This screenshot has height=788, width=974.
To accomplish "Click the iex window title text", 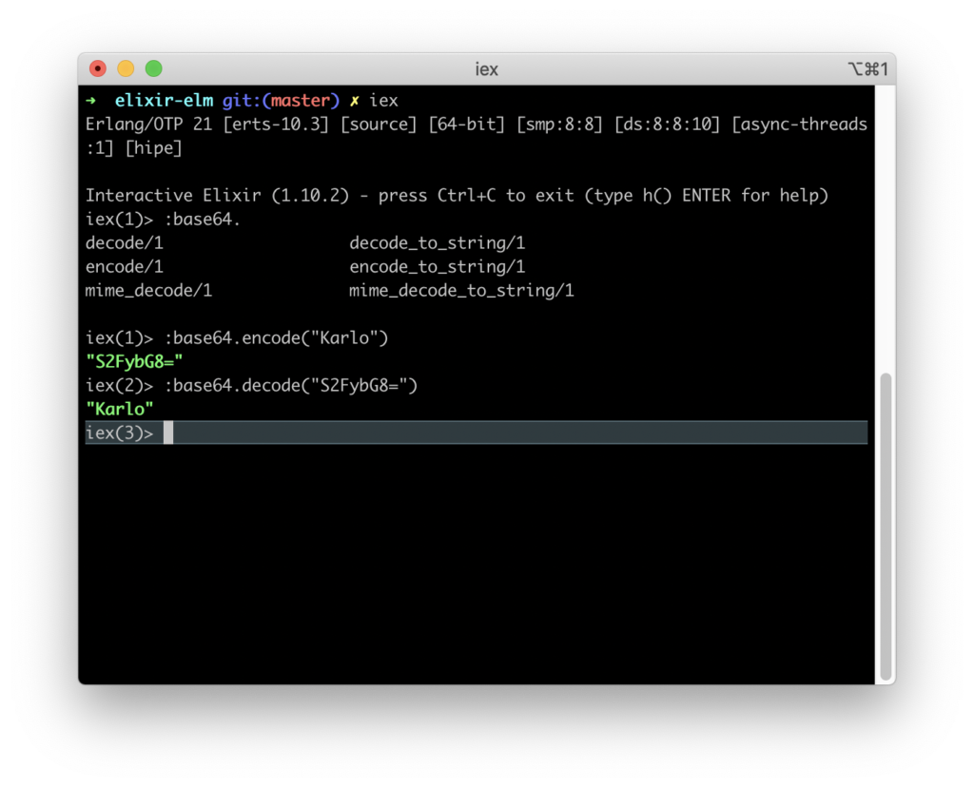I will click(486, 69).
